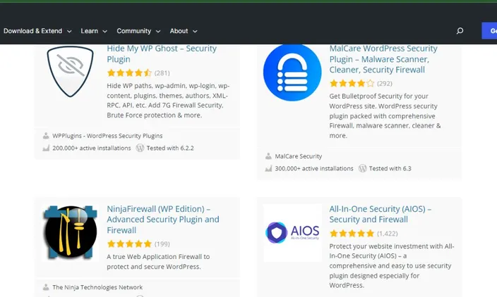497x297 pixels.
Task: Click the star rating of Hide My WP Ghost
Action: click(x=129, y=73)
